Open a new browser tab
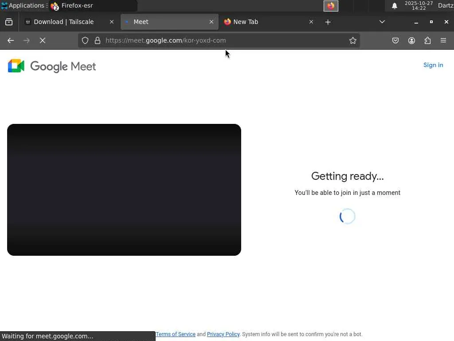This screenshot has width=454, height=341. 328,22
